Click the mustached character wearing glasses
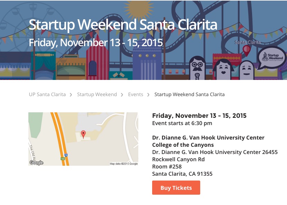287x205 pixels. click(x=197, y=66)
